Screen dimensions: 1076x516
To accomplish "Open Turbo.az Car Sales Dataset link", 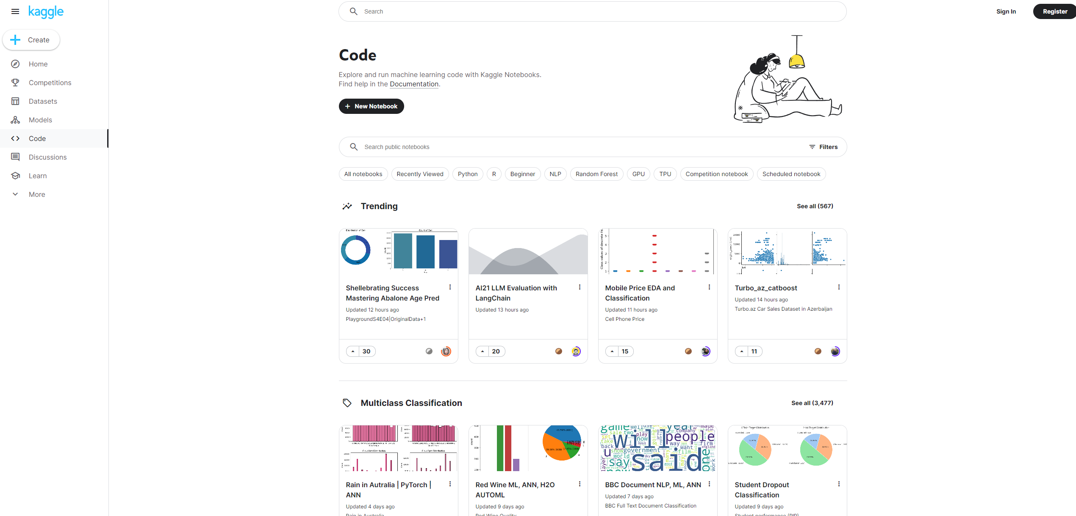I will coord(783,309).
